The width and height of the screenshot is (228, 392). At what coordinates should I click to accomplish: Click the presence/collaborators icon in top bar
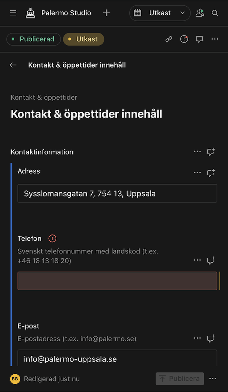tap(199, 13)
